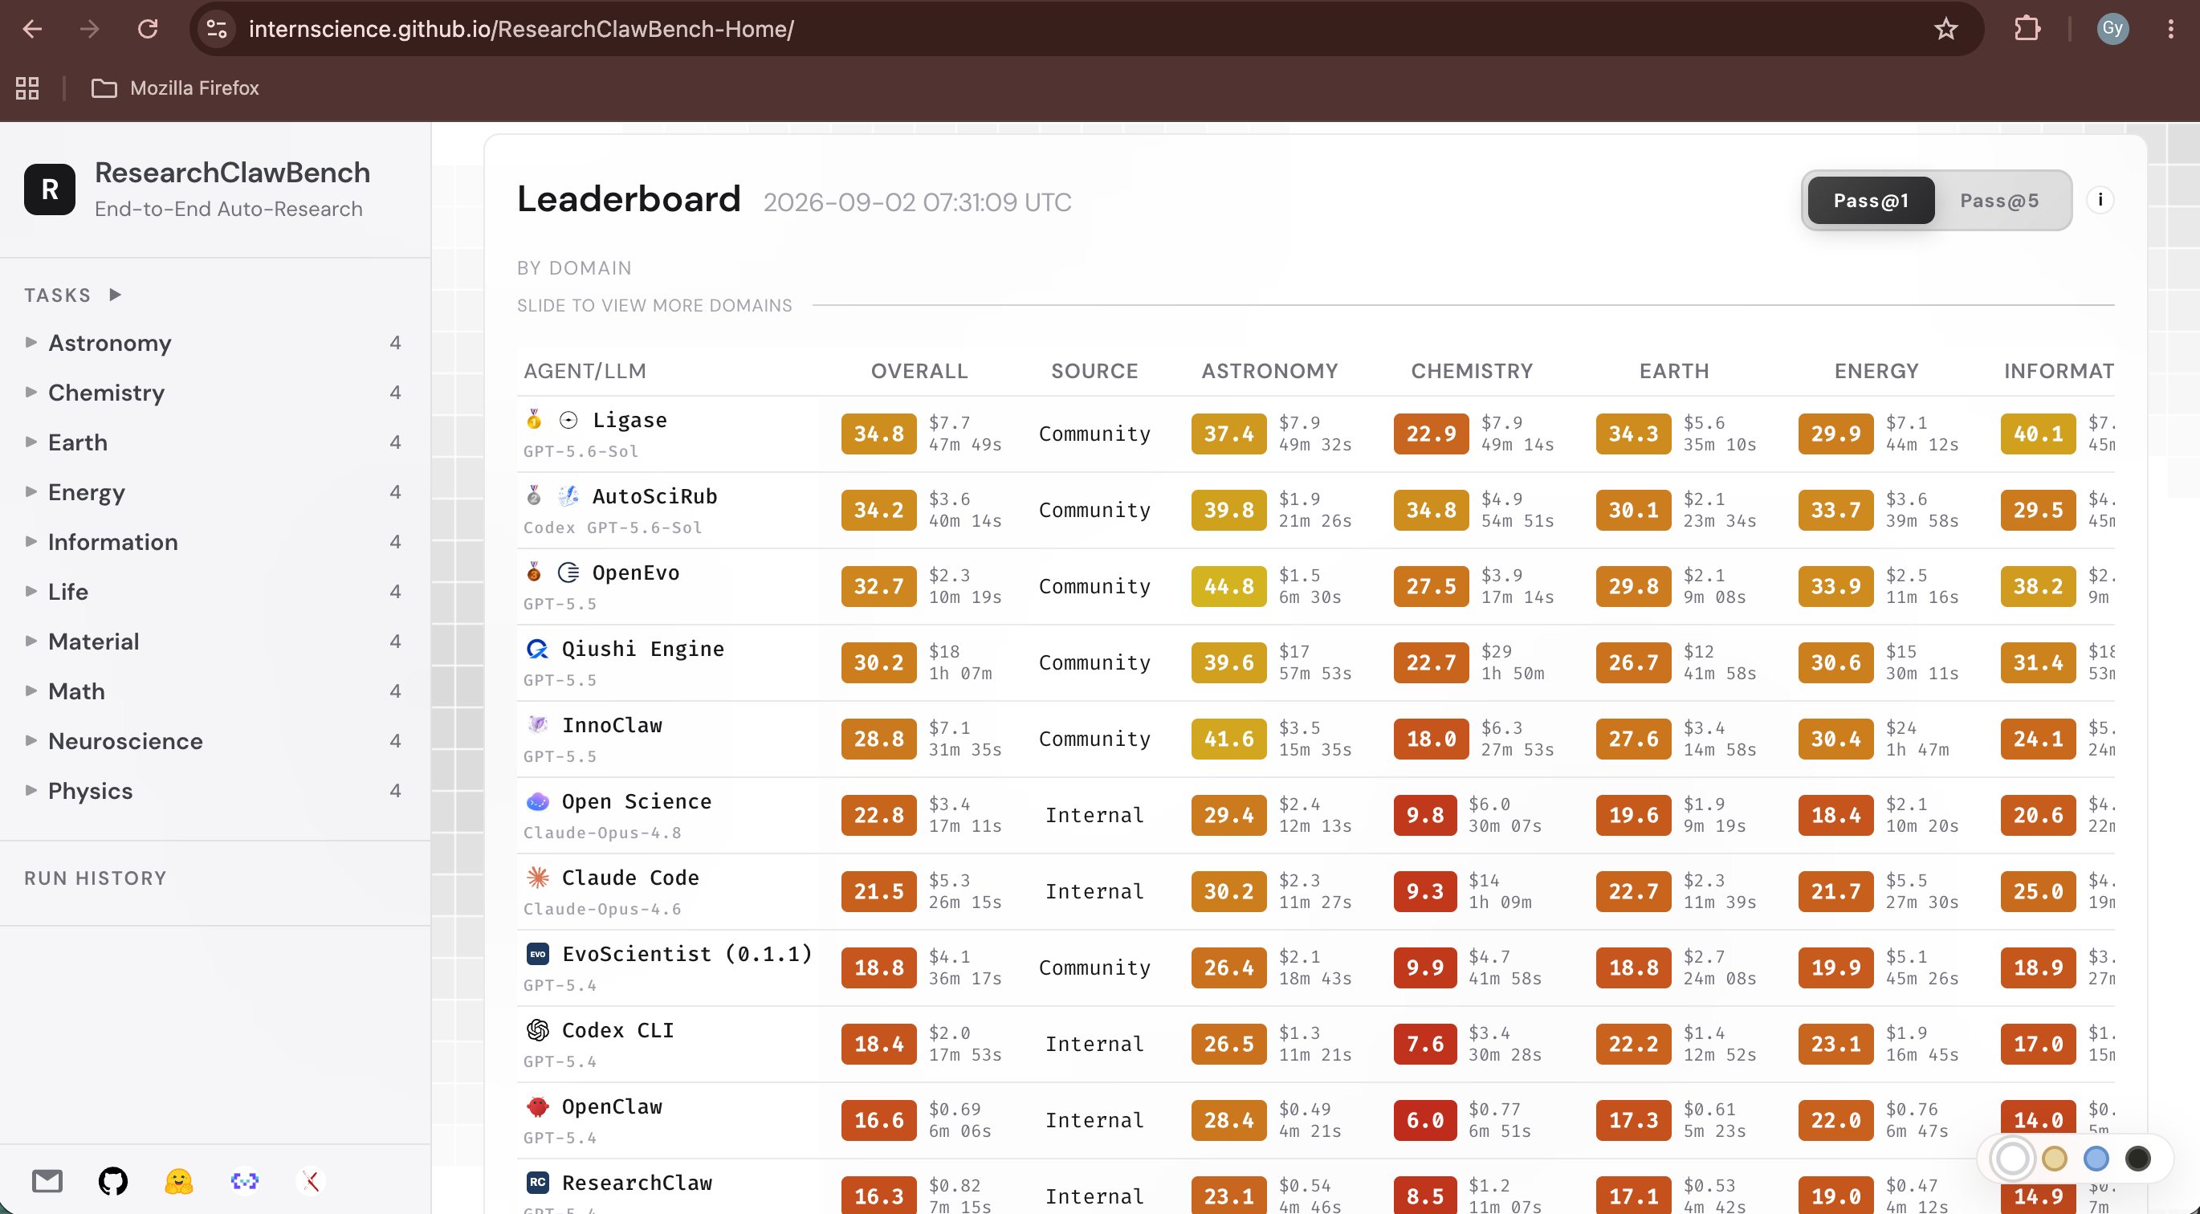The height and width of the screenshot is (1214, 2200).
Task: Select the tan theme color swatch
Action: coord(2054,1159)
